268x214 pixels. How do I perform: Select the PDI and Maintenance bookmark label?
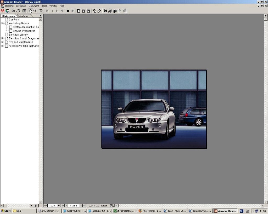tap(21, 42)
